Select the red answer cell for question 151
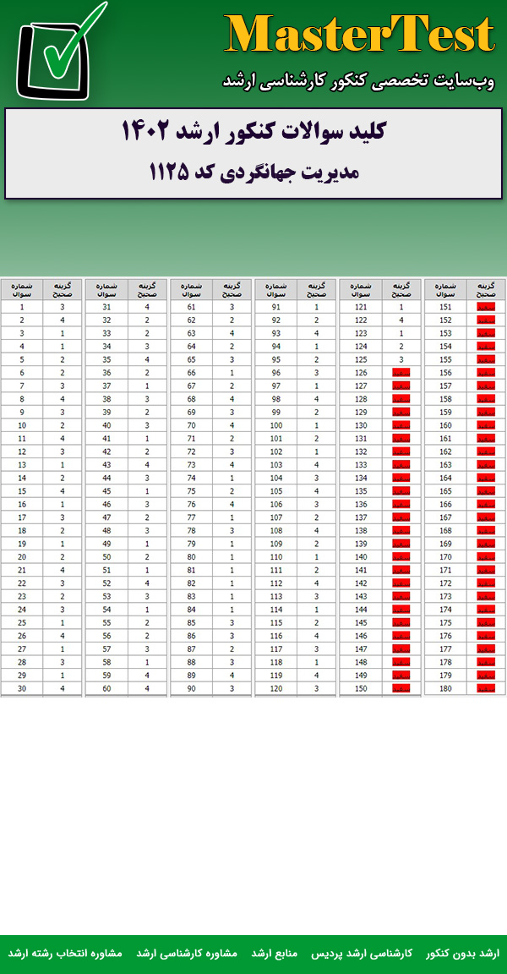 click(x=486, y=308)
